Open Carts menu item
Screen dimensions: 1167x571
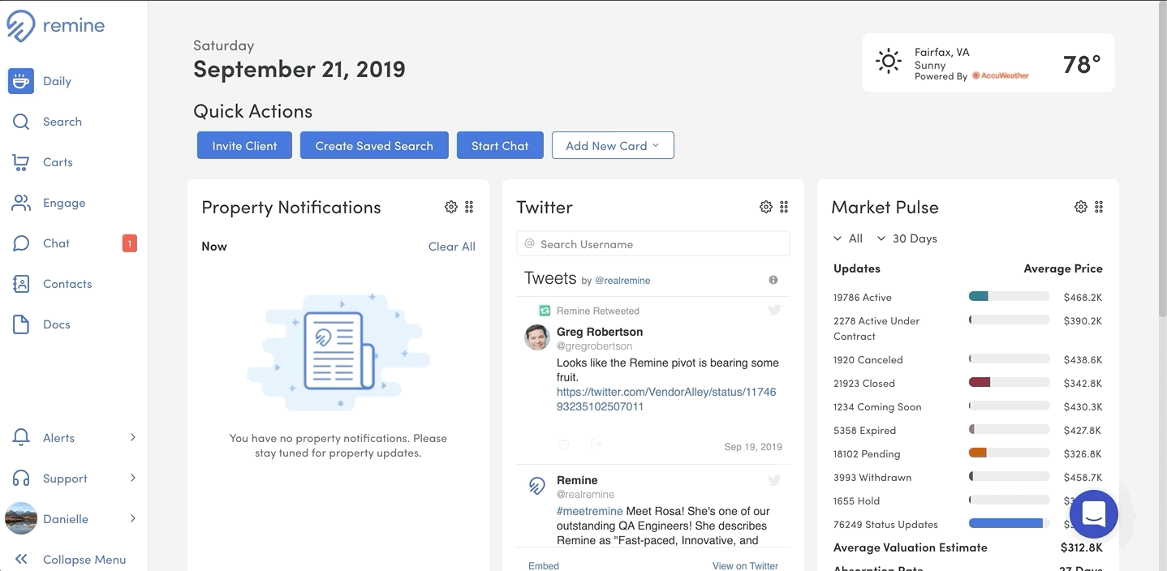[58, 162]
